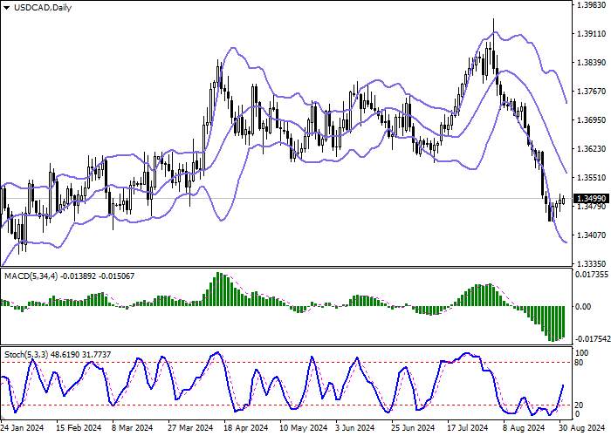This screenshot has width=611, height=436.
Task: Select the price scale value 1.36950
Action: pyautogui.click(x=593, y=120)
